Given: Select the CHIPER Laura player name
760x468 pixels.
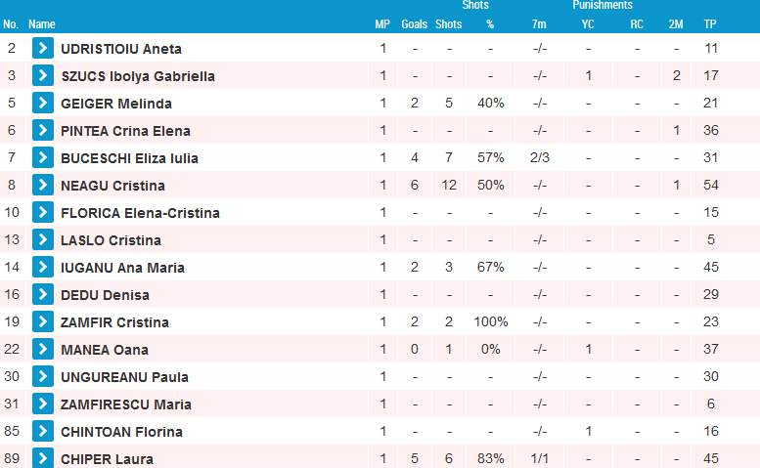Looking at the screenshot, I should (x=107, y=459).
